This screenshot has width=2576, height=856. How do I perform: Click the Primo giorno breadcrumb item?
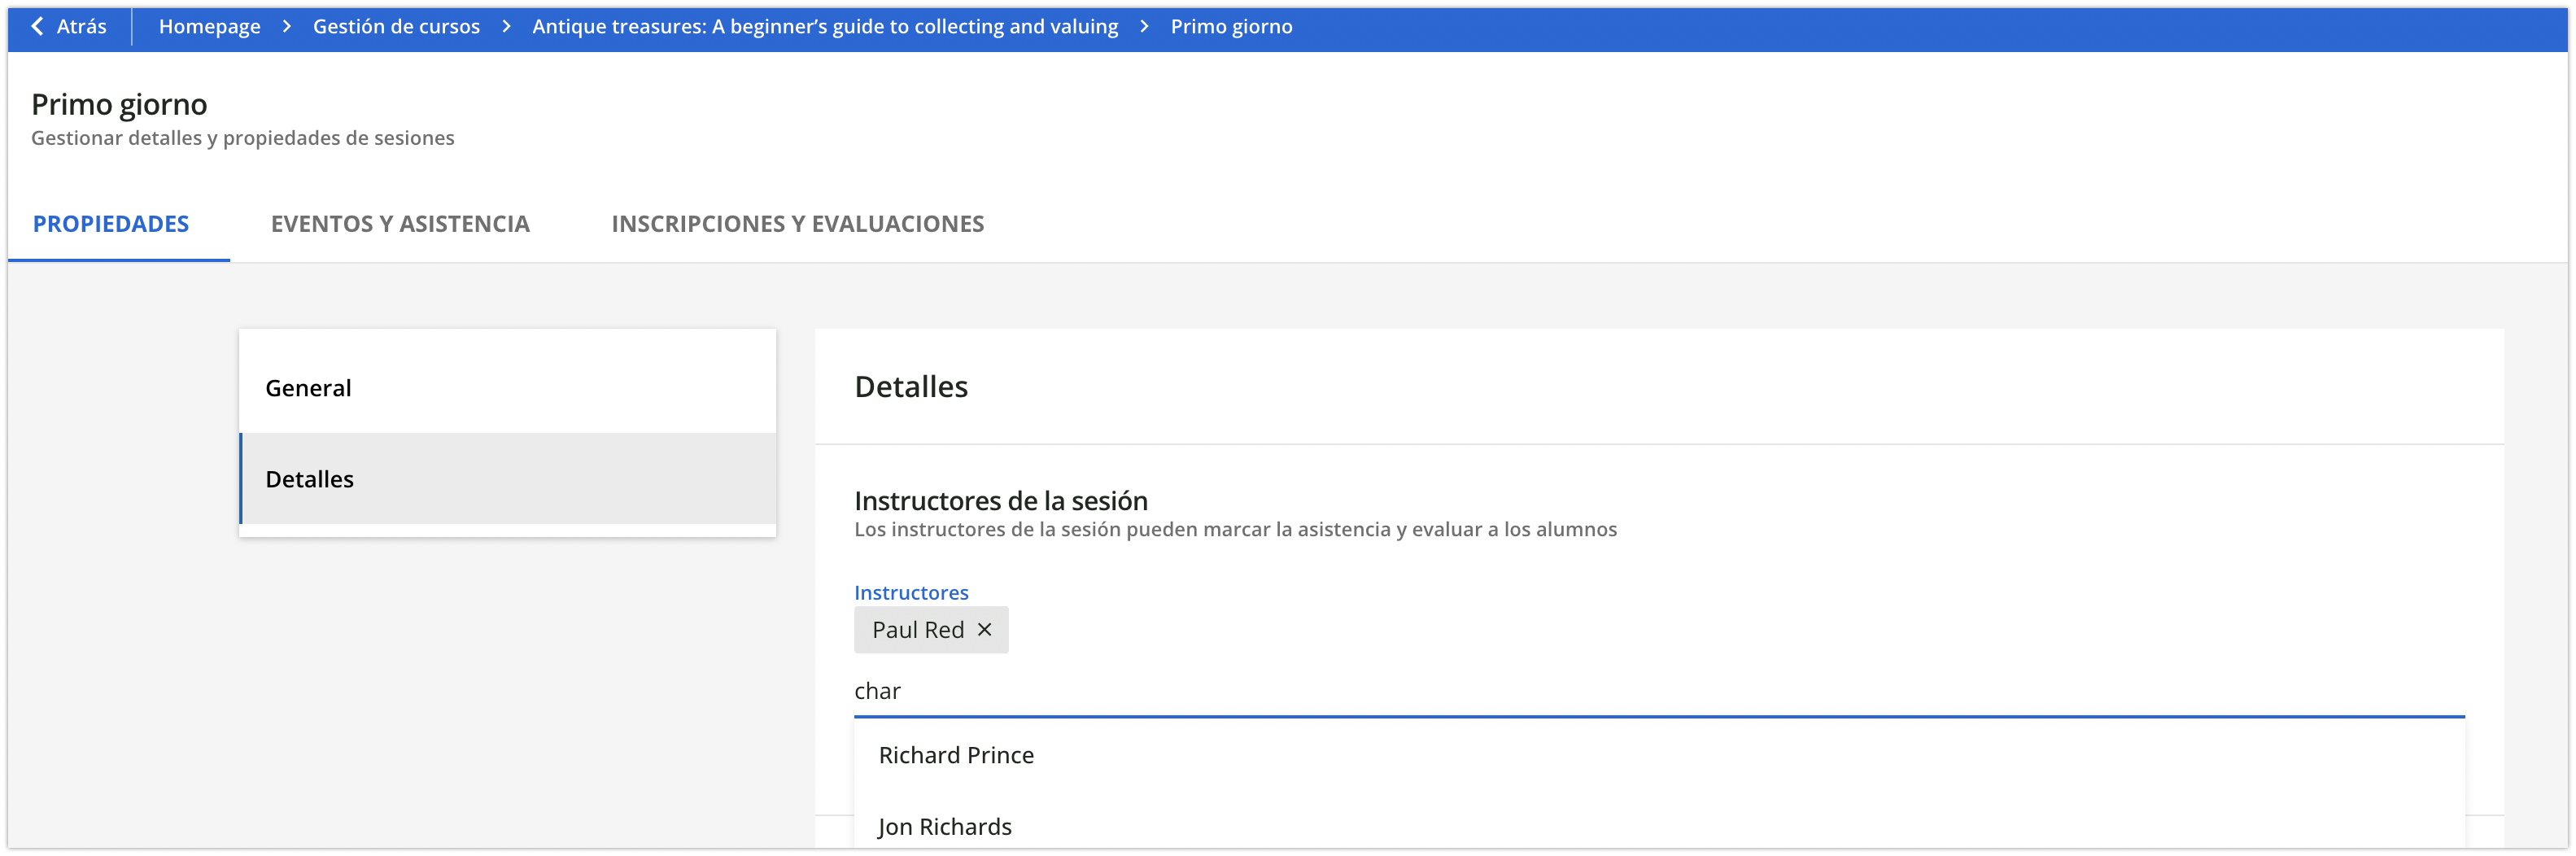click(1231, 26)
